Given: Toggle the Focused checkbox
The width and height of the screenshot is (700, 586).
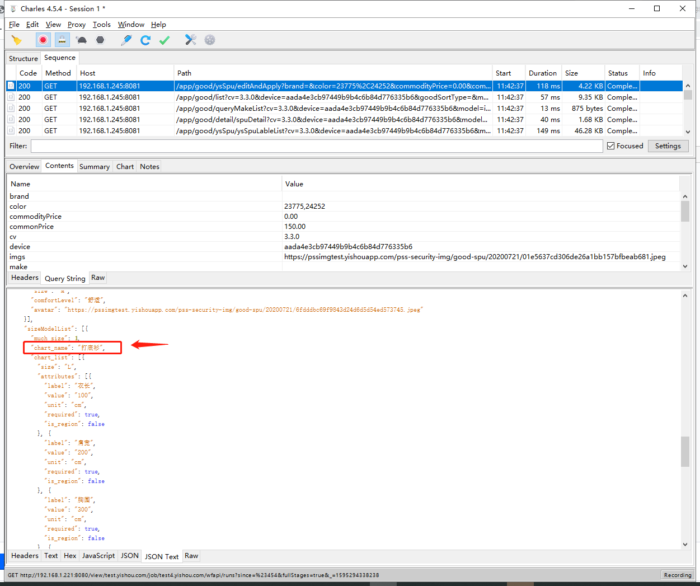Looking at the screenshot, I should tap(611, 146).
